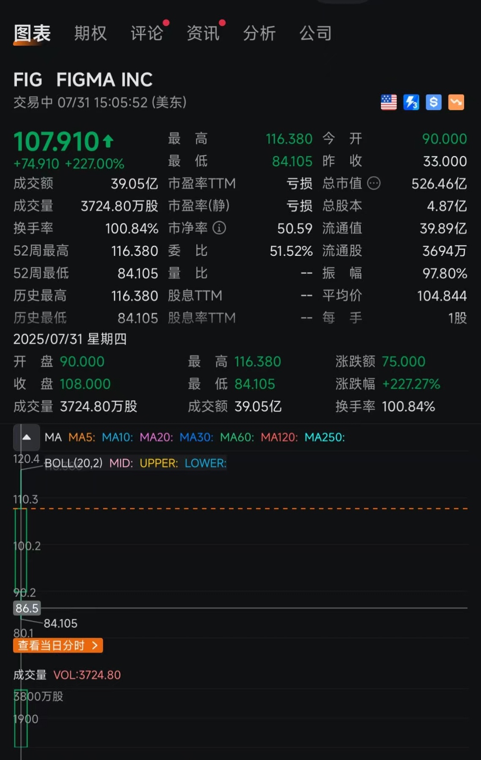Open the 图表 tab
The width and height of the screenshot is (481, 760).
[x=32, y=33]
